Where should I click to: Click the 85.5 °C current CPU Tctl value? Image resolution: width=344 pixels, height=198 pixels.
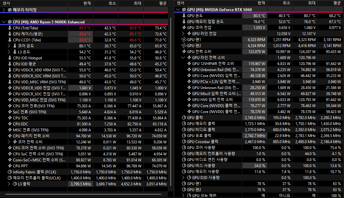pyautogui.click(x=85, y=28)
